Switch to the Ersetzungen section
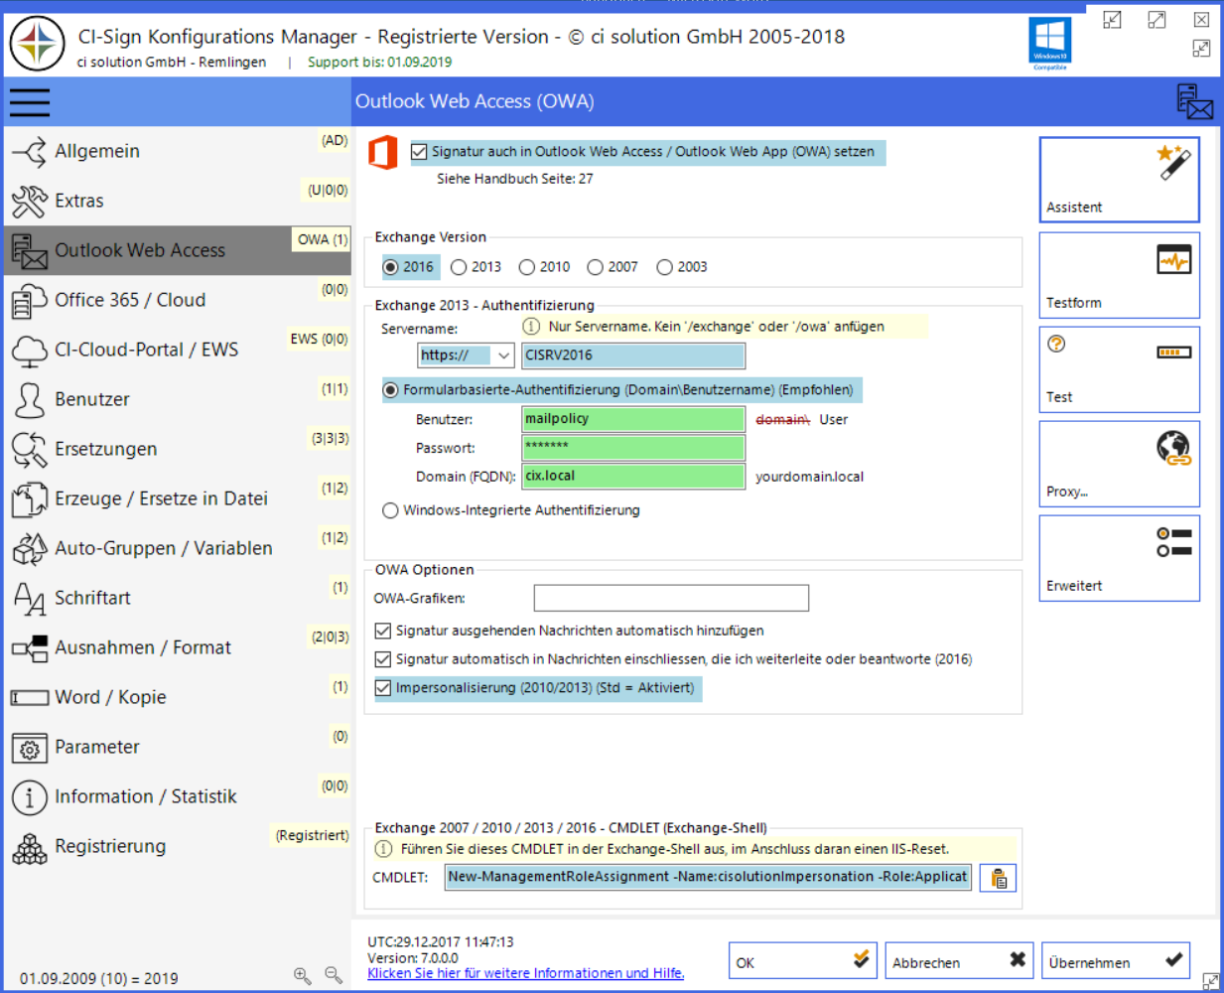 pyautogui.click(x=105, y=449)
